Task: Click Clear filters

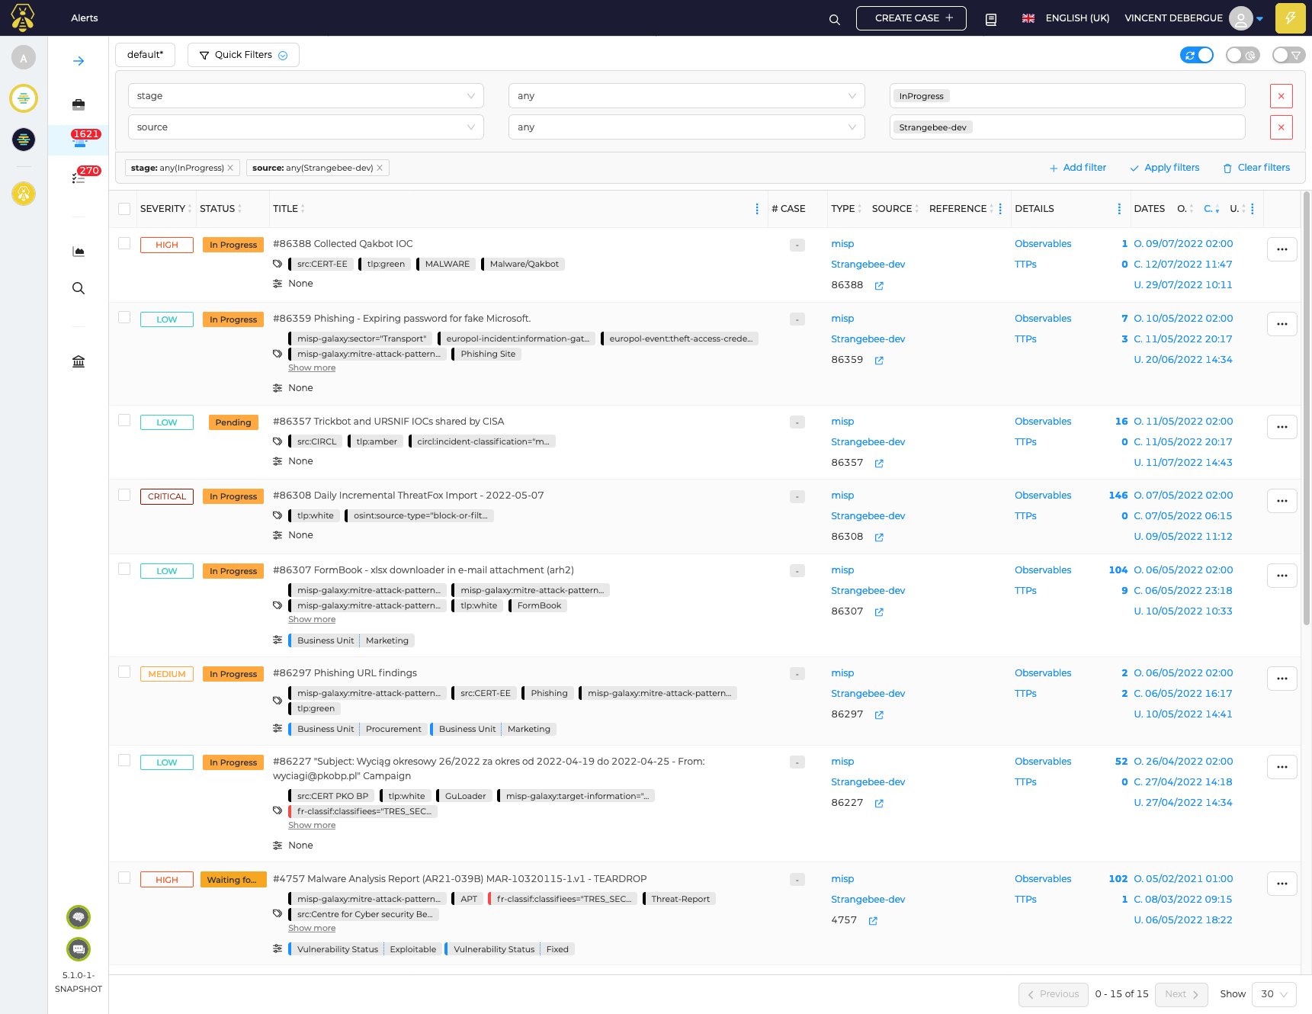Action: pos(1257,168)
